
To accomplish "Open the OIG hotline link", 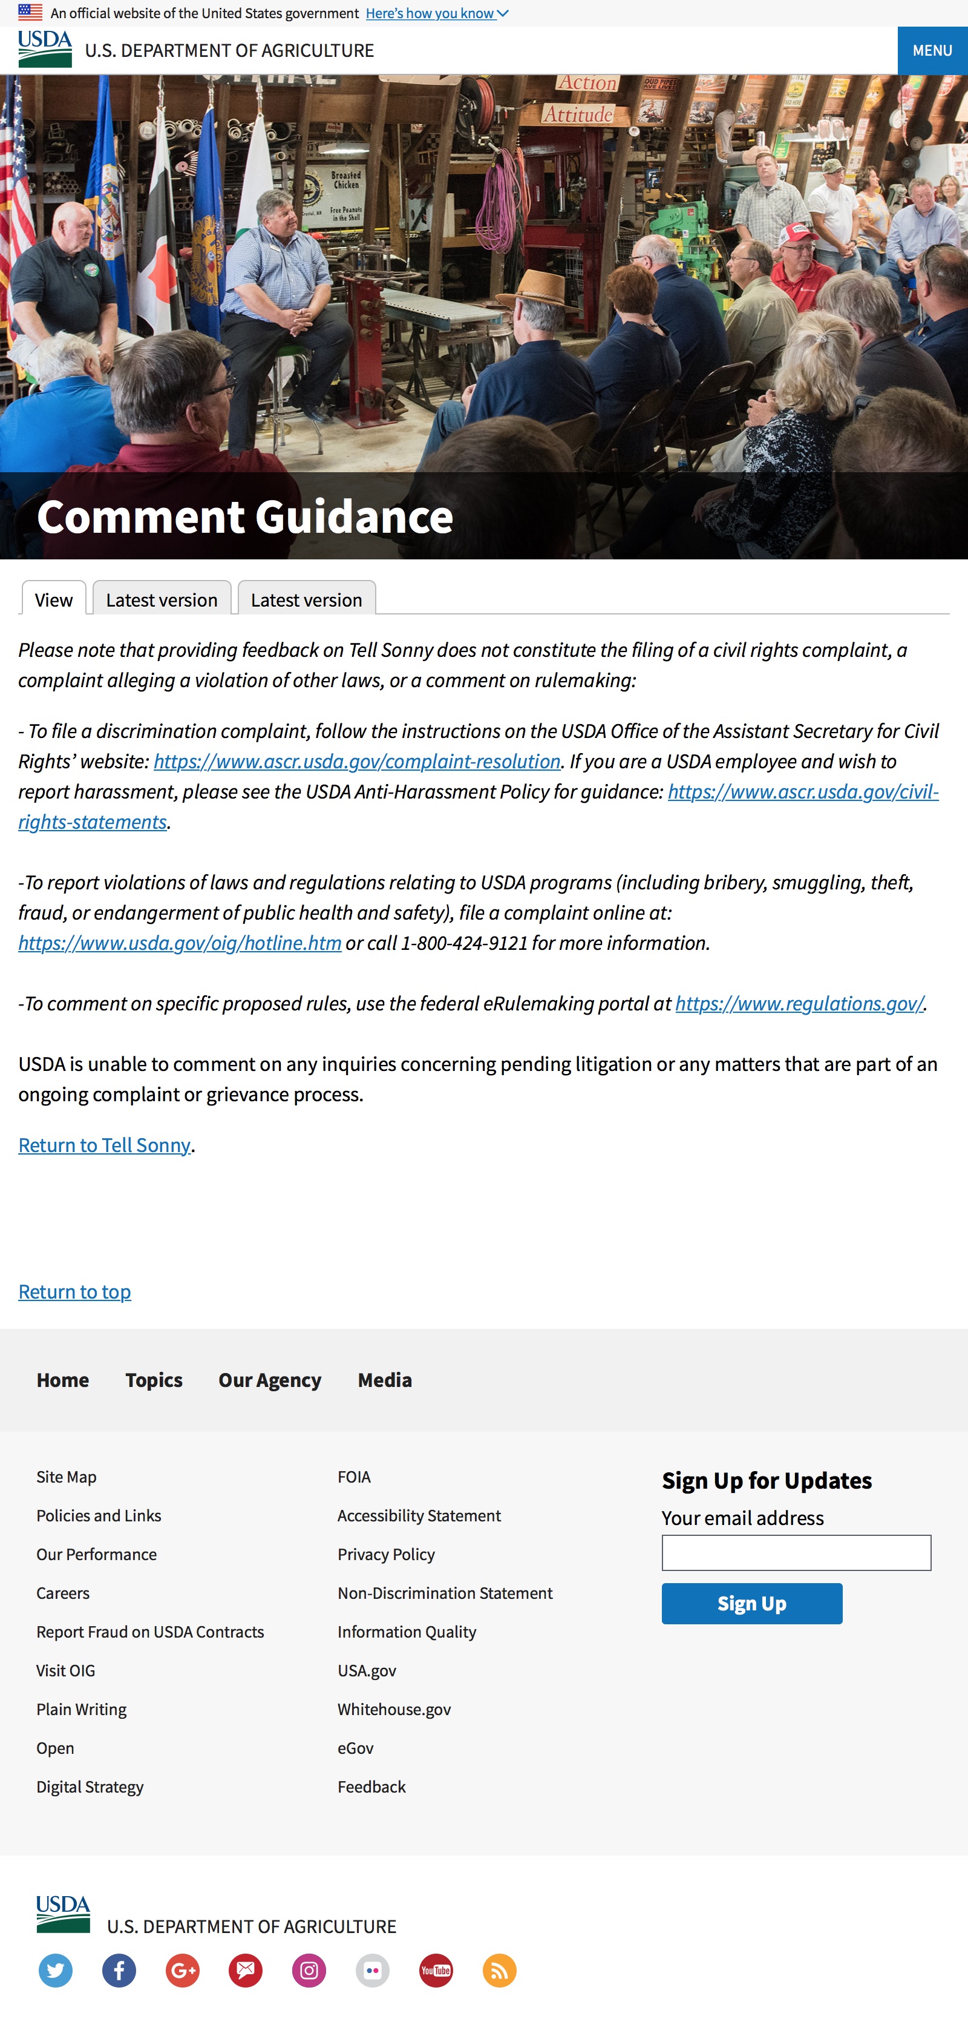I will pyautogui.click(x=180, y=943).
